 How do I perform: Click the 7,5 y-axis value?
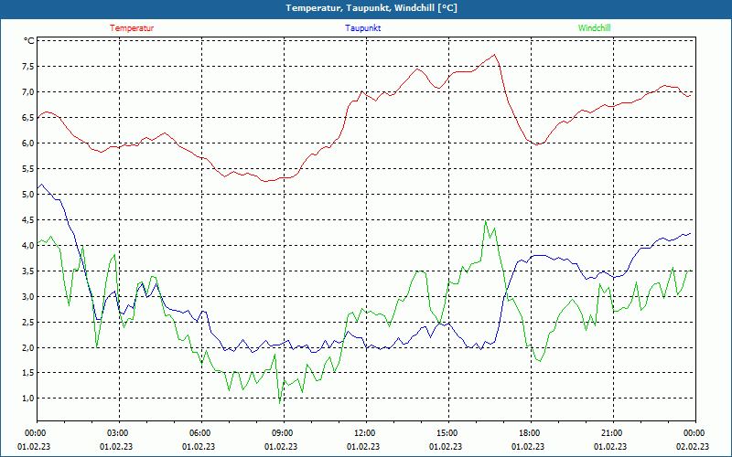28,67
